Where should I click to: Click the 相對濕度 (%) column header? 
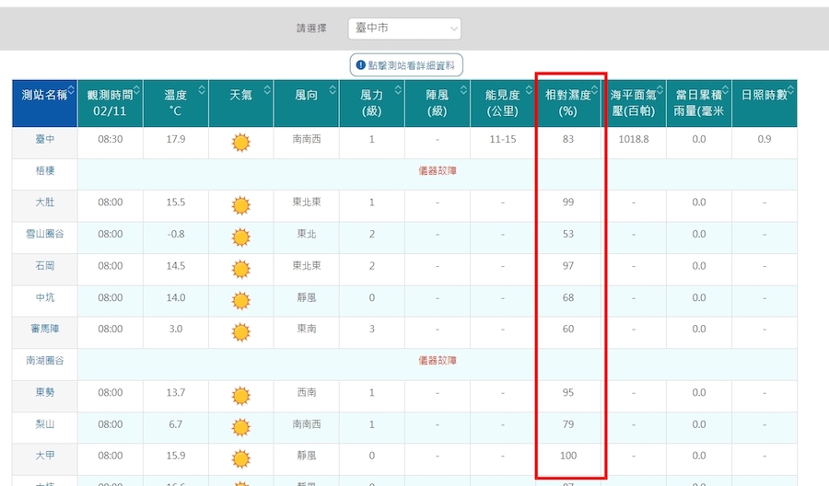pos(568,103)
